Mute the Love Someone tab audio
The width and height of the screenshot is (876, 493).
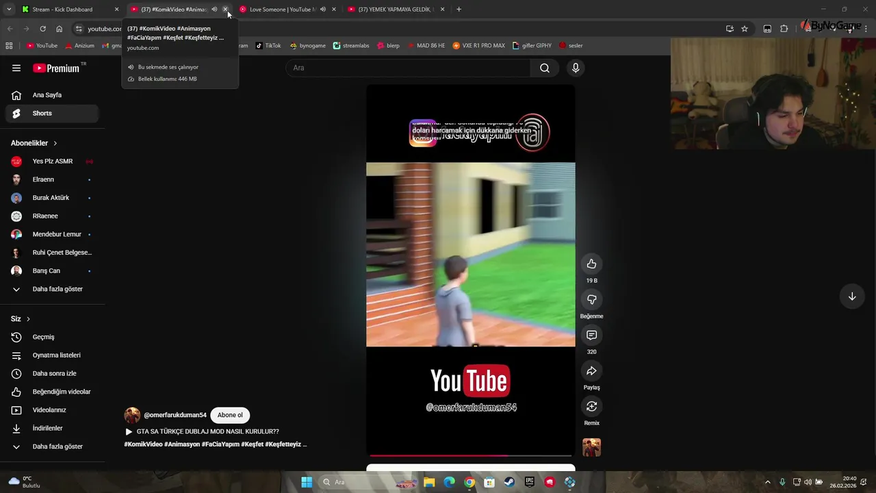323,10
